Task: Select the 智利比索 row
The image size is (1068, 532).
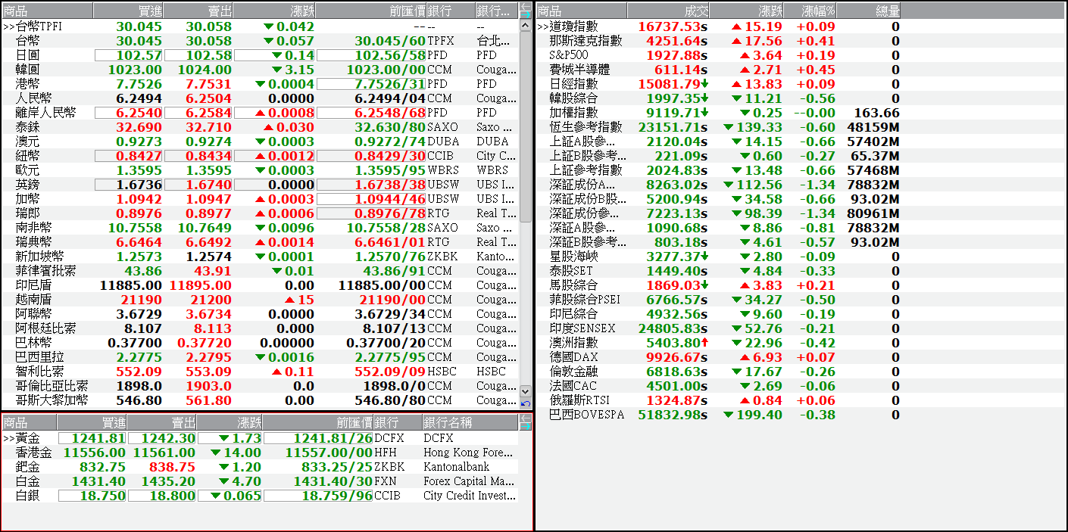Action: coord(261,372)
